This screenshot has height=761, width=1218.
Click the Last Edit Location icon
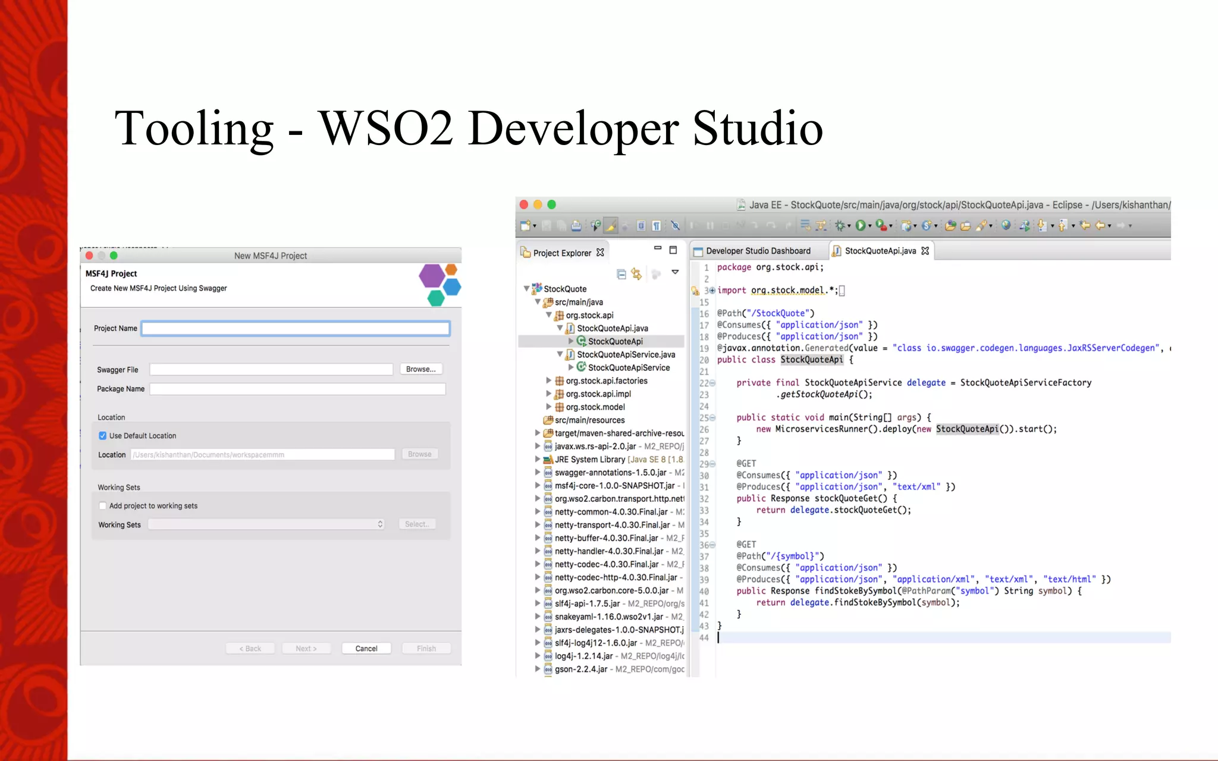(1085, 225)
